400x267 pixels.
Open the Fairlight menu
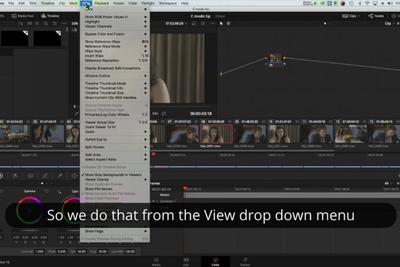pyautogui.click(x=148, y=3)
